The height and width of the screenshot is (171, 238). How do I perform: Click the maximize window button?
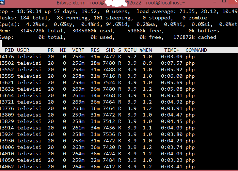point(224,1)
